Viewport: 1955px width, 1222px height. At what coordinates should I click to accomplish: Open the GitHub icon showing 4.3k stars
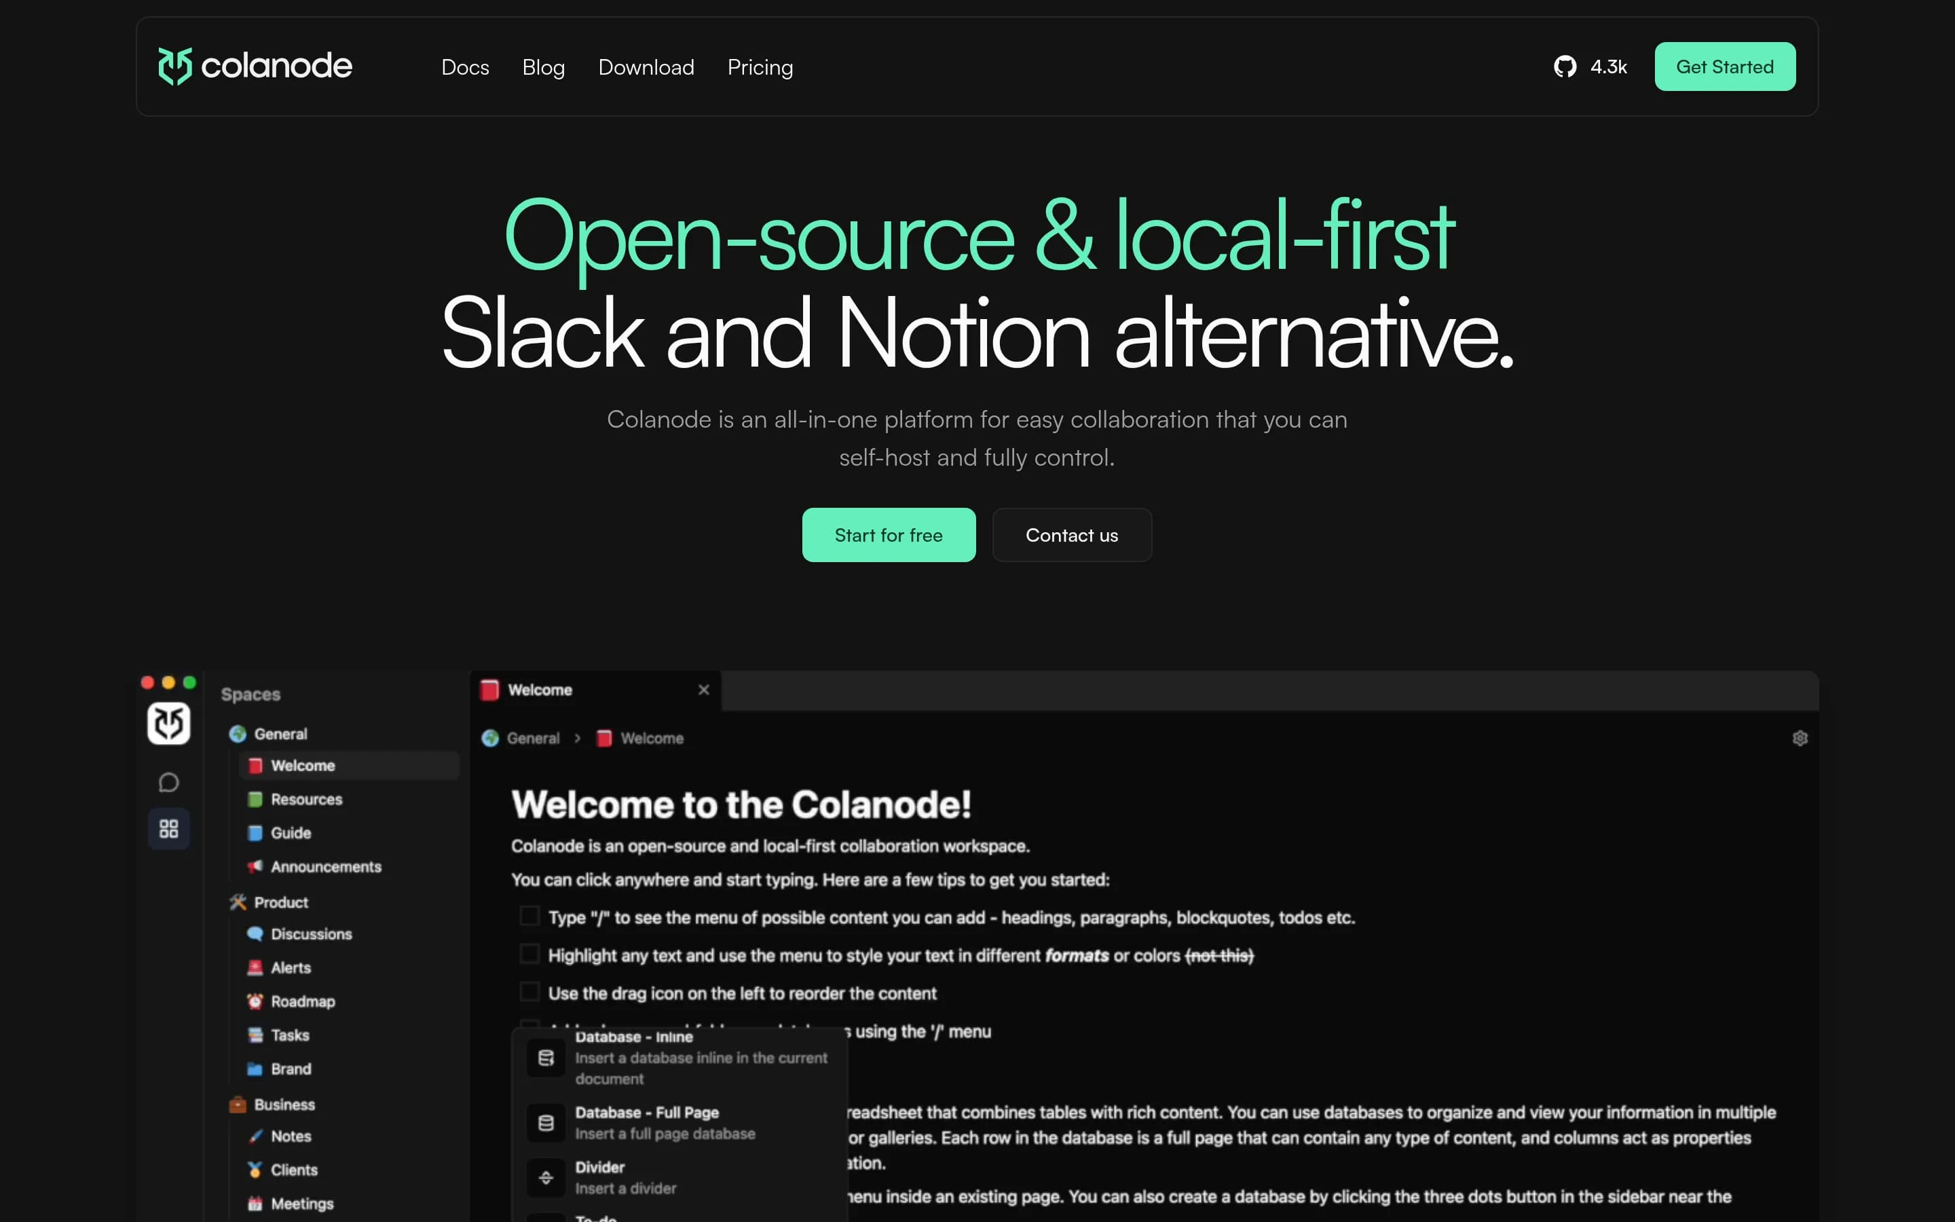click(1565, 67)
